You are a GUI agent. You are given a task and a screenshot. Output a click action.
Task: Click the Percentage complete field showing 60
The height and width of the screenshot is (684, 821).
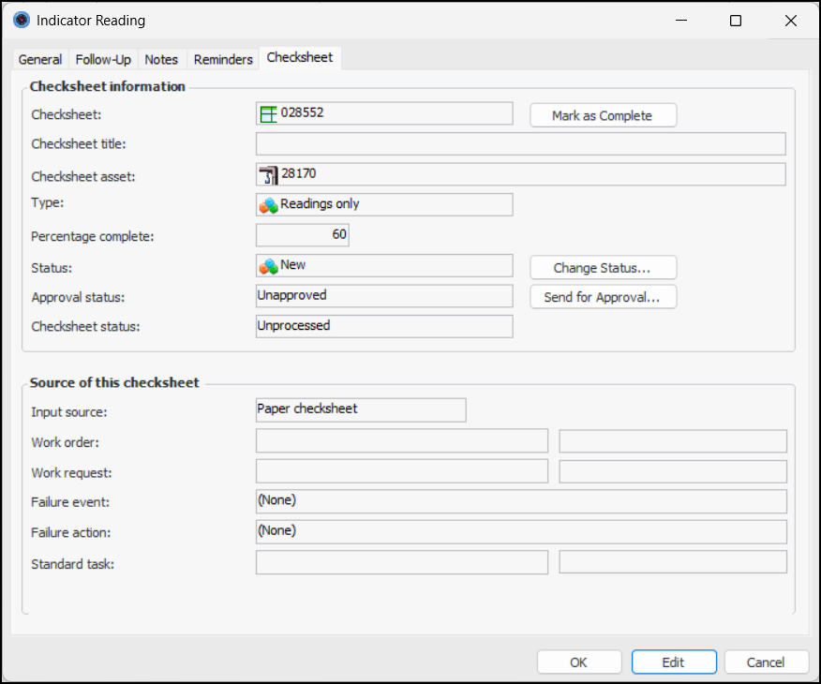click(302, 235)
